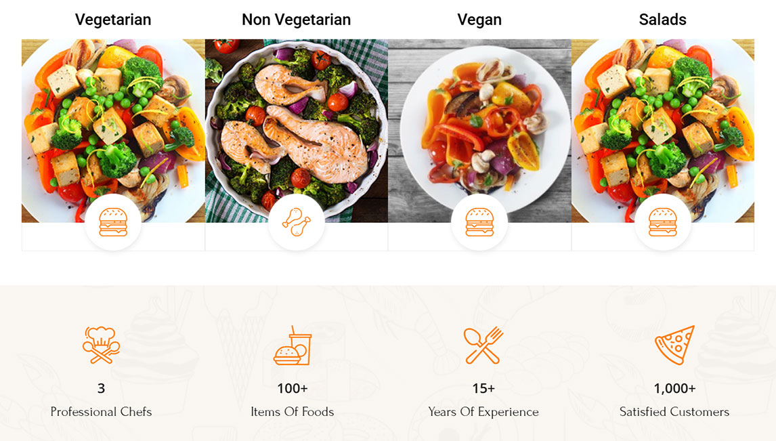Select the chicken drumsticks icon under Non Vegetarian
The image size is (776, 441).
[296, 221]
